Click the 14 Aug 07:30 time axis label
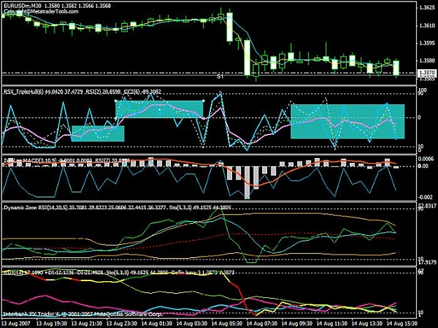 point(261,324)
